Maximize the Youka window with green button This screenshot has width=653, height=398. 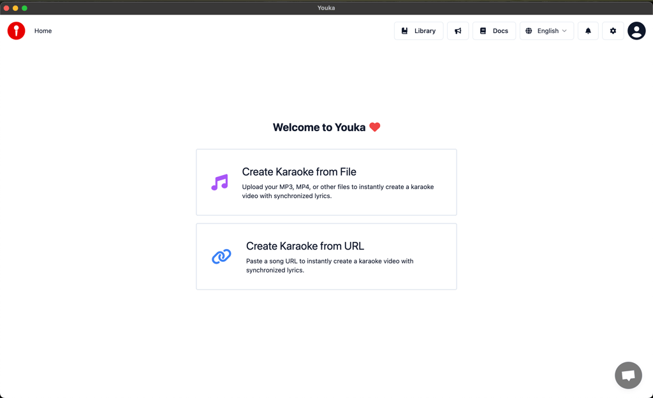coord(25,8)
